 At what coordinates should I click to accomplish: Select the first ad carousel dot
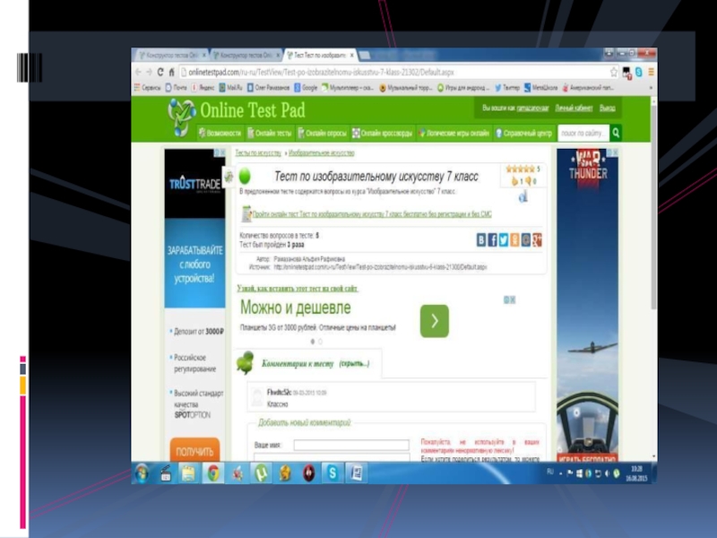click(x=313, y=342)
